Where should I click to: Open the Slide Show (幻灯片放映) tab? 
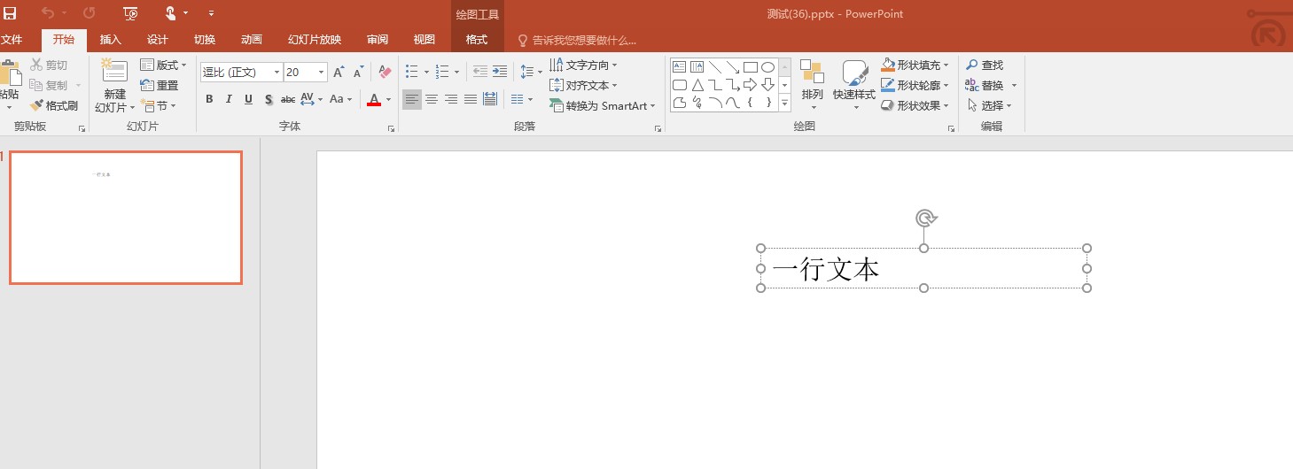coord(315,40)
